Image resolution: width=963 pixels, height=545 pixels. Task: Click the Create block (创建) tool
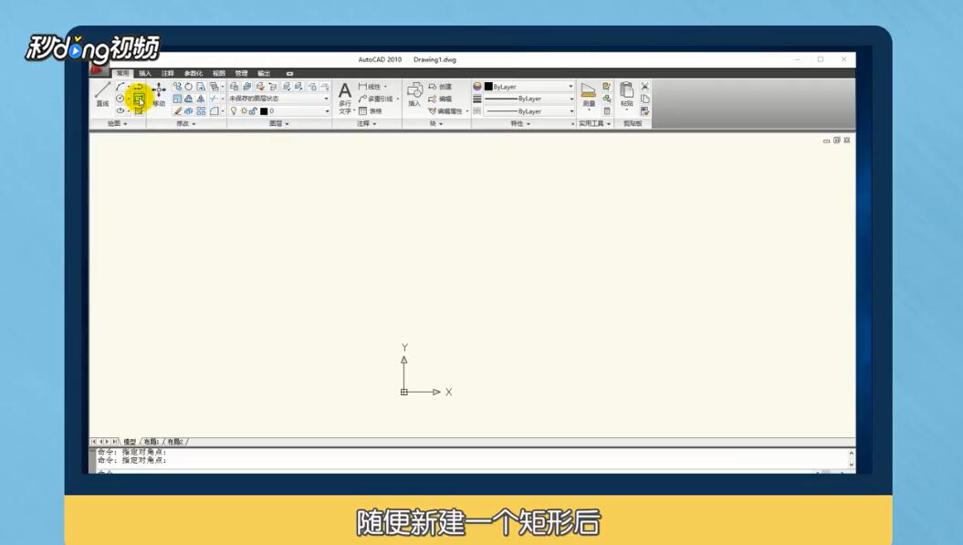point(440,87)
